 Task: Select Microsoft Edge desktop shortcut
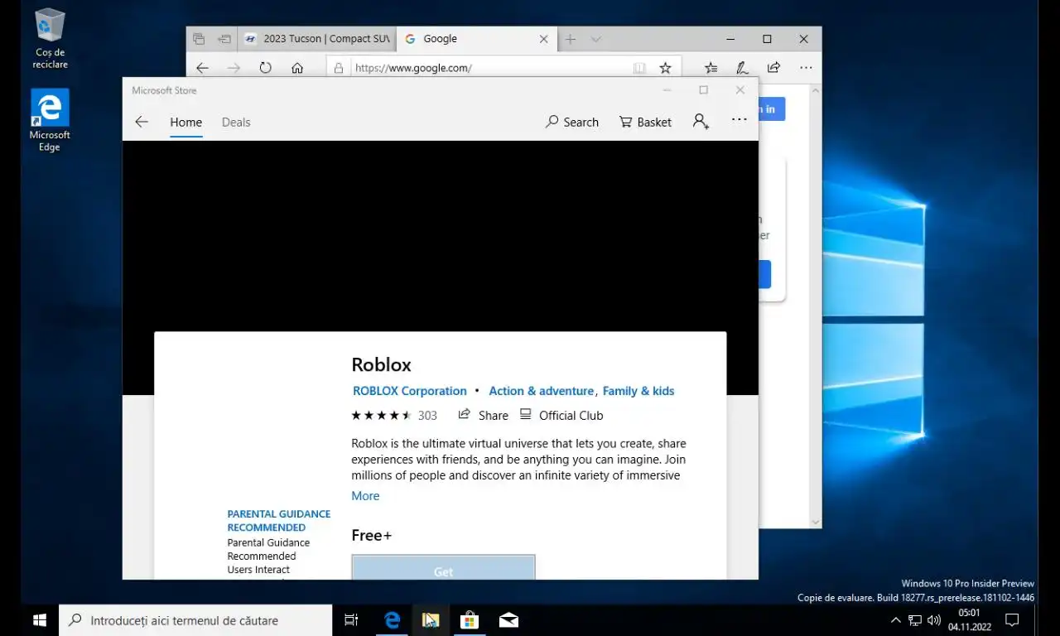click(x=50, y=121)
